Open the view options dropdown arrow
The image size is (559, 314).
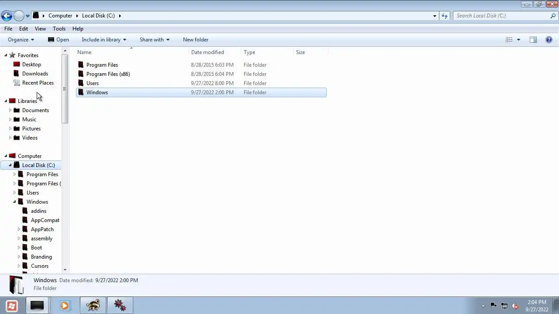(x=518, y=40)
